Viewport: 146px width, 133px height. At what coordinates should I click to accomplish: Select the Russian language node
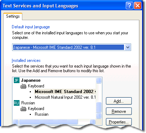click(28, 103)
